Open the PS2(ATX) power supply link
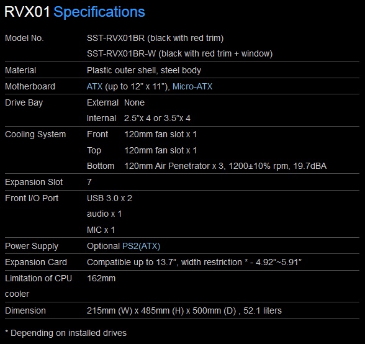 point(141,246)
